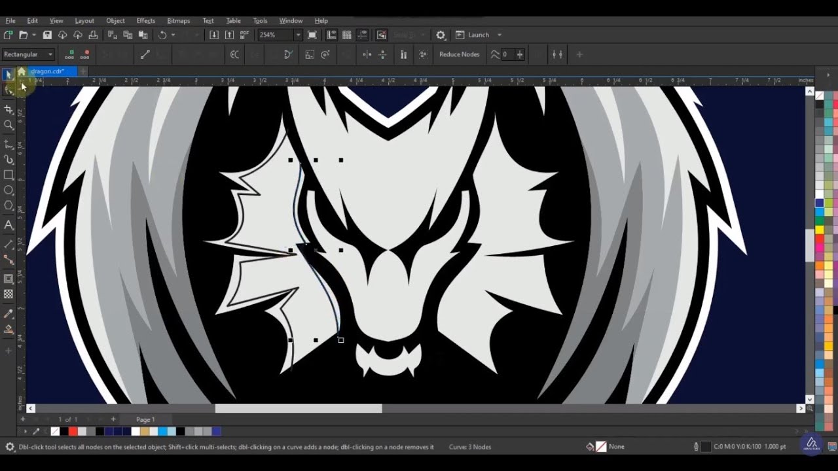Expand the document palette arrow
Screen dimensions: 838x471
click(26, 431)
